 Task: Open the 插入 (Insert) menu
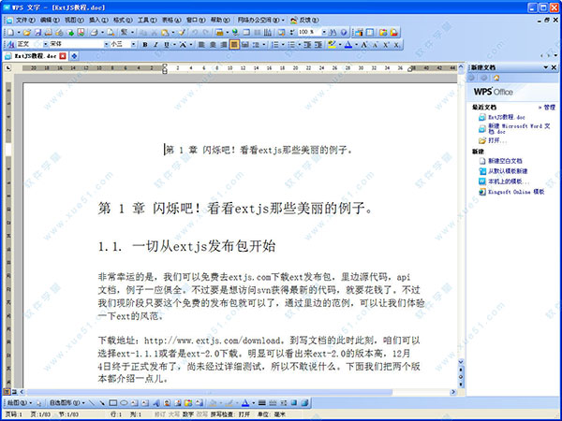click(x=98, y=19)
